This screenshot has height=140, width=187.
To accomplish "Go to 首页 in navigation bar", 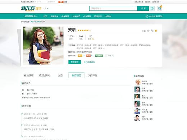I will pyautogui.click(x=45, y=16).
